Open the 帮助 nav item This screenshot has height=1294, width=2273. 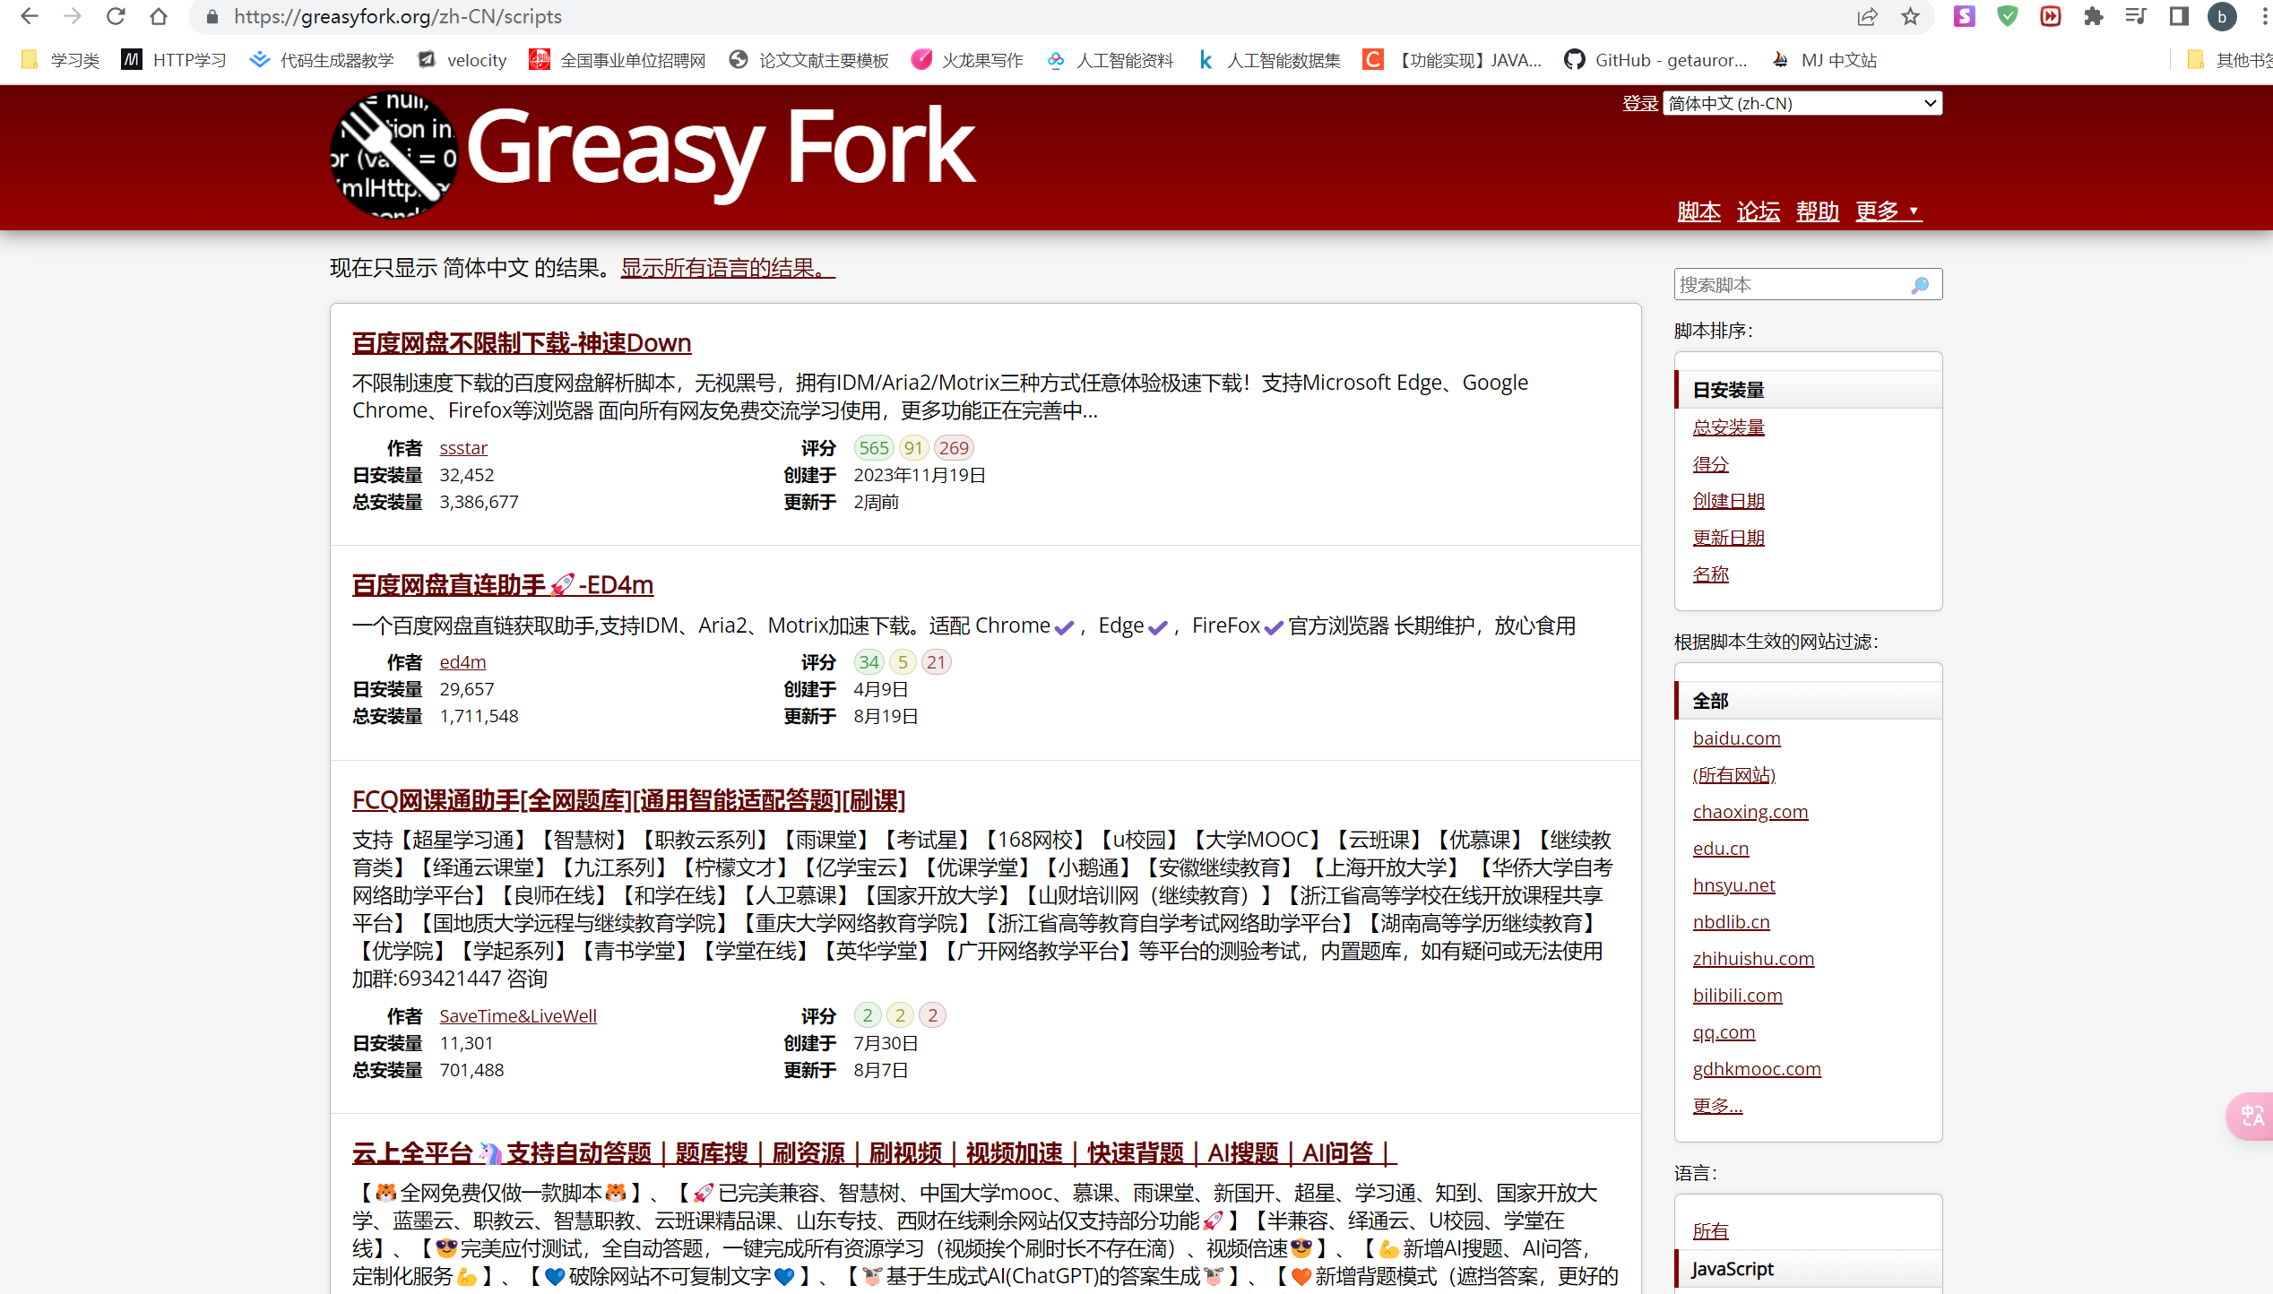pyautogui.click(x=1817, y=211)
